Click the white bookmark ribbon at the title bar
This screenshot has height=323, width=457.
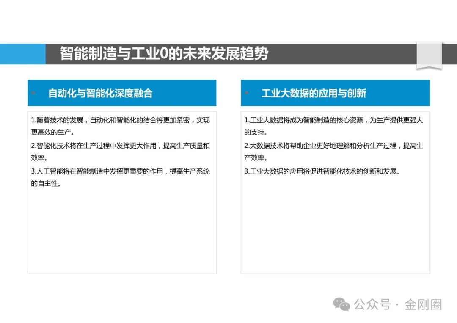(429, 56)
